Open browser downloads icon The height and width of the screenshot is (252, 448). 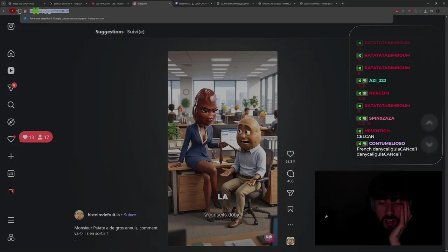(425, 11)
